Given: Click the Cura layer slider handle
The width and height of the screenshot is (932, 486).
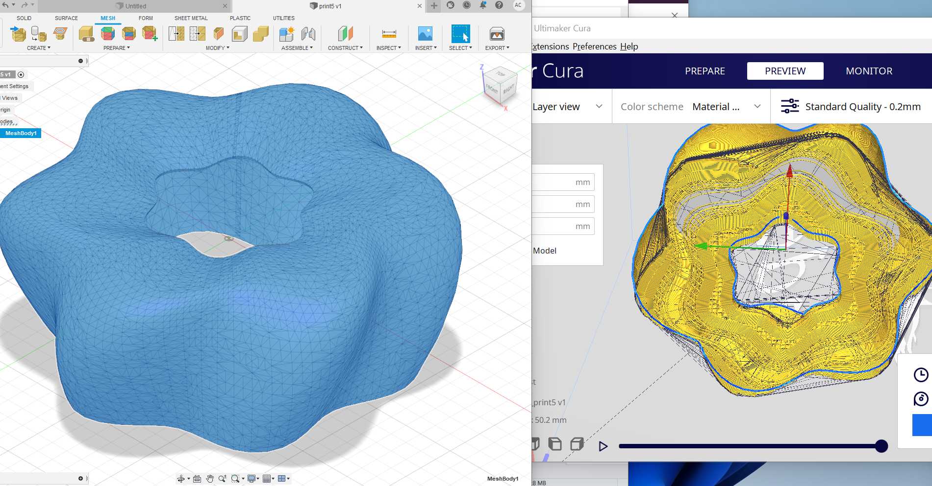Looking at the screenshot, I should coord(882,446).
